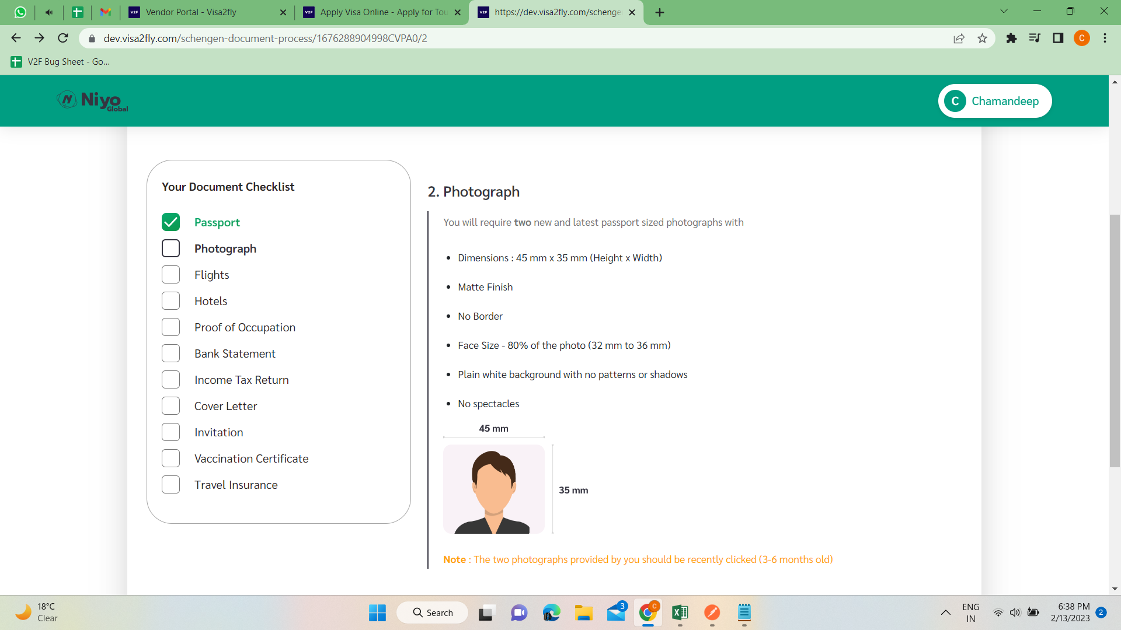Screen dimensions: 1121x630
Task: Tick the Travel Insurance checkbox
Action: click(170, 485)
